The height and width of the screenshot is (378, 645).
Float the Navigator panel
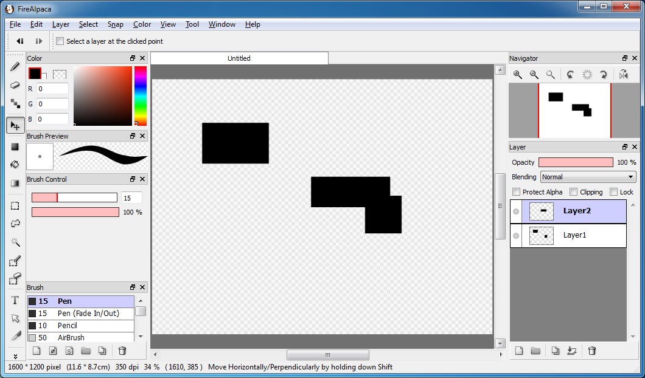click(625, 58)
